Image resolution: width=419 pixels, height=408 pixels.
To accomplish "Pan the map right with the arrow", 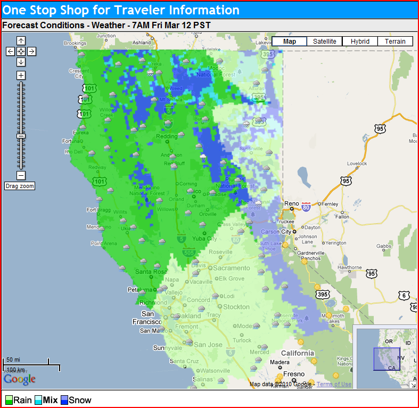I will pos(31,51).
